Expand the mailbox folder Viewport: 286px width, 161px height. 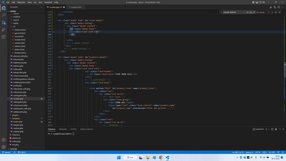[x=17, y=17]
